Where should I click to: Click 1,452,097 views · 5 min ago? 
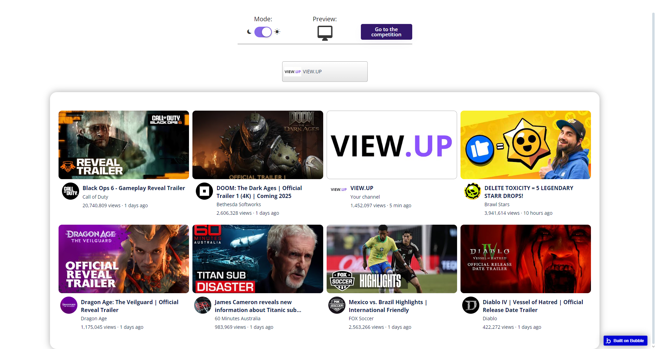point(381,205)
